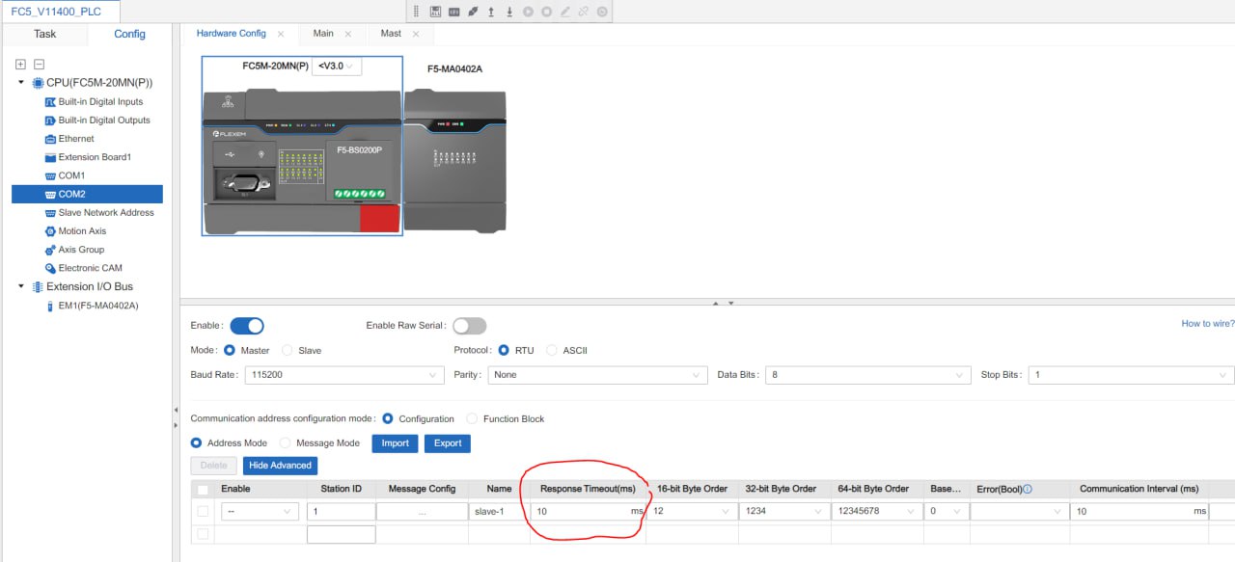This screenshot has height=562, width=1235.
Task: Click the Import button
Action: pos(396,443)
